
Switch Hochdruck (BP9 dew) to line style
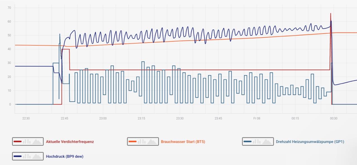[17, 156]
